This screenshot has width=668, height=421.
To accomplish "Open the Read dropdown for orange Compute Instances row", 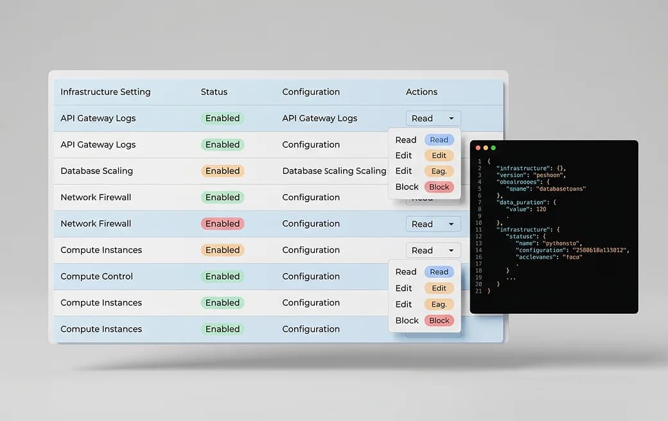I will pos(433,250).
